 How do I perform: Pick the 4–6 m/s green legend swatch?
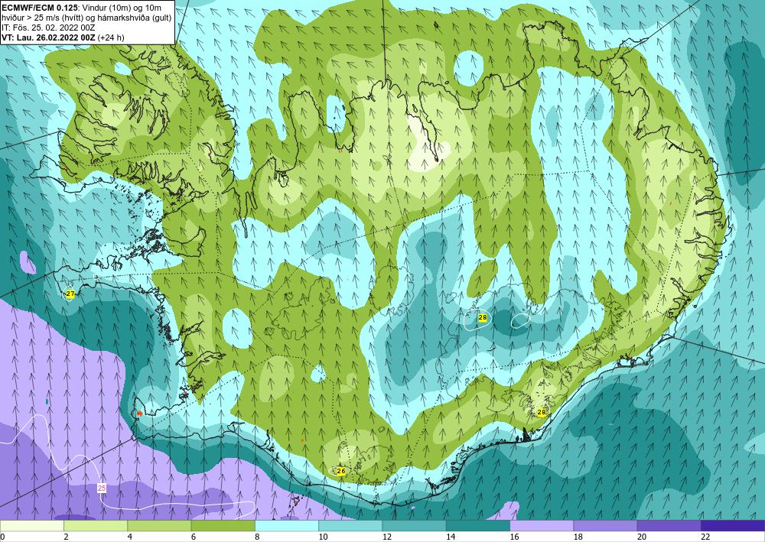[x=159, y=526]
